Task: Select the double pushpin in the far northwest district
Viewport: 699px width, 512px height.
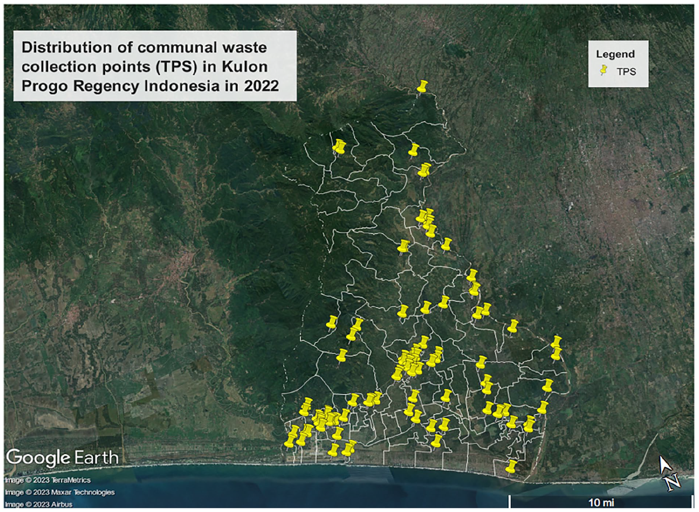Action: (339, 147)
